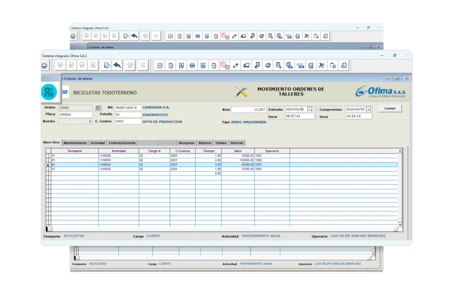Click the crossed tools icon in back window toolbar
The height and width of the screenshot is (290, 453).
tap(307, 36)
